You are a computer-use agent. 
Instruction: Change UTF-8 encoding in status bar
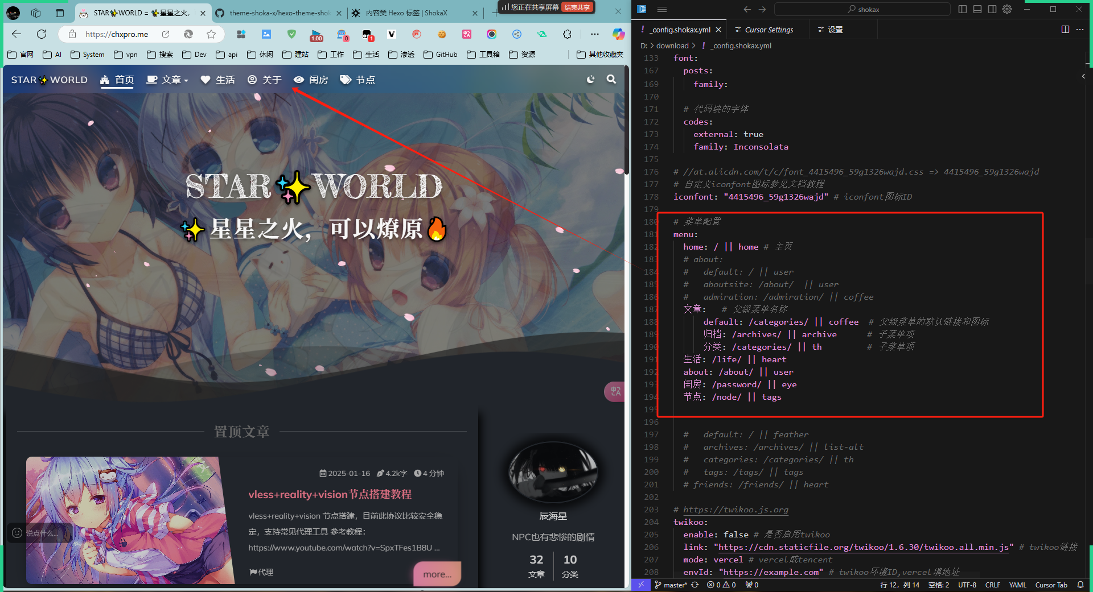pyautogui.click(x=967, y=585)
